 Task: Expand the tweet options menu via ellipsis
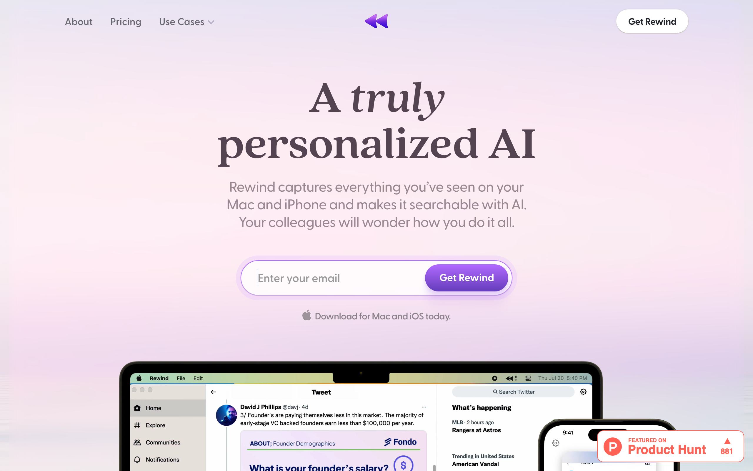pyautogui.click(x=424, y=405)
